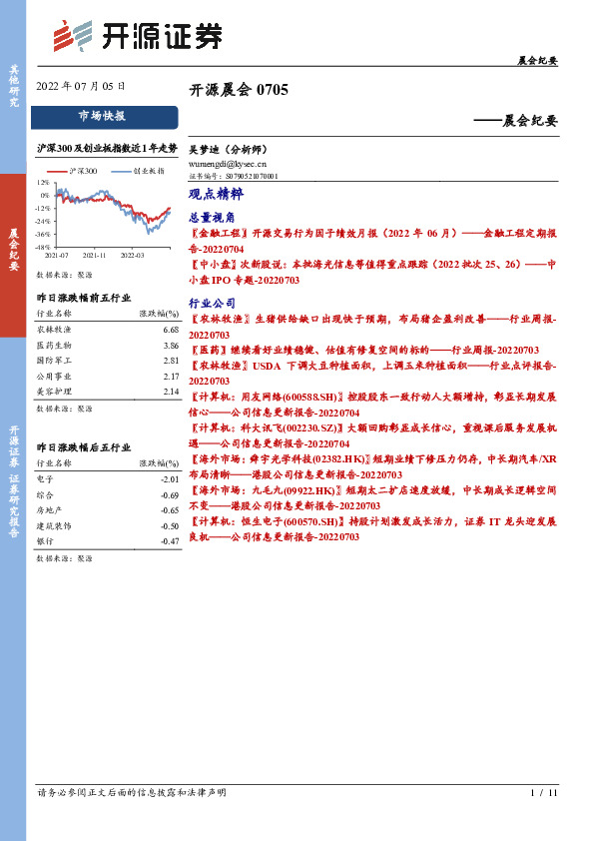The image size is (594, 841).
Task: Click the report date 2022年07月05日
Action: [x=81, y=86]
